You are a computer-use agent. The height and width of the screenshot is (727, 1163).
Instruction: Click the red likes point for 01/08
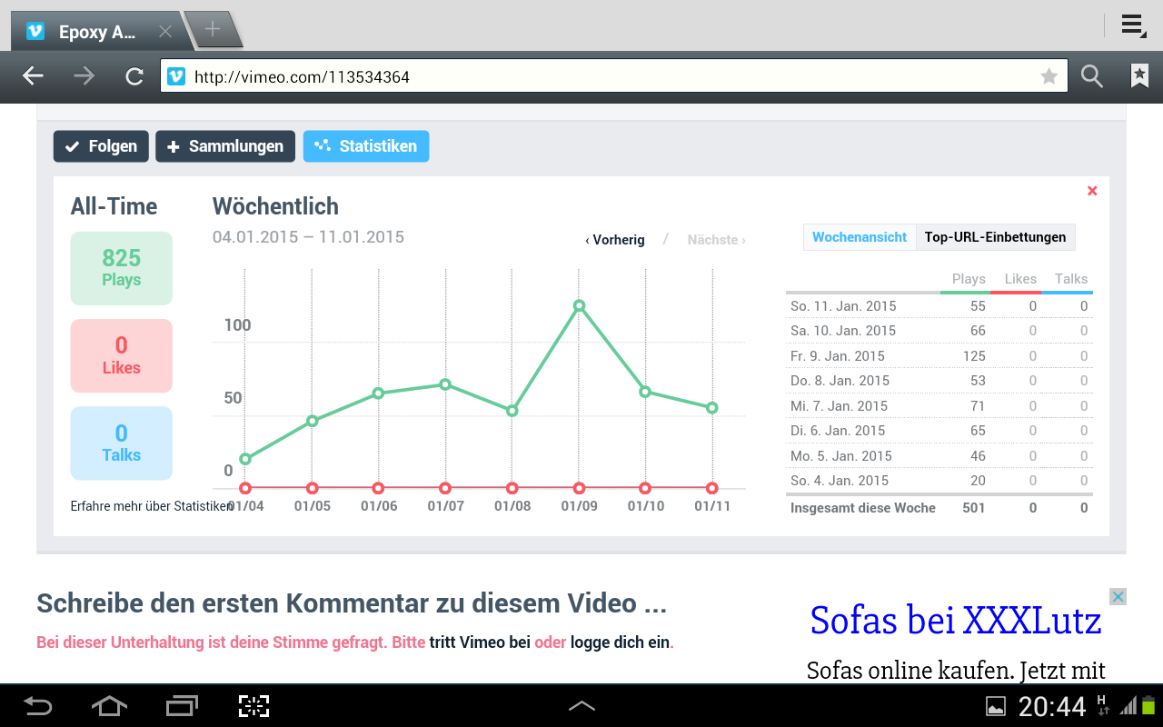click(x=512, y=488)
